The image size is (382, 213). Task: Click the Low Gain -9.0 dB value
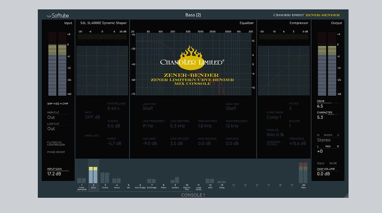(x=150, y=143)
